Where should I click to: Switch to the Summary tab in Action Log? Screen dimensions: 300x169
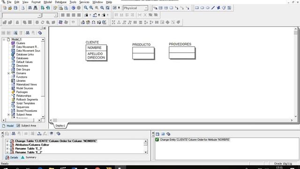[29, 157]
